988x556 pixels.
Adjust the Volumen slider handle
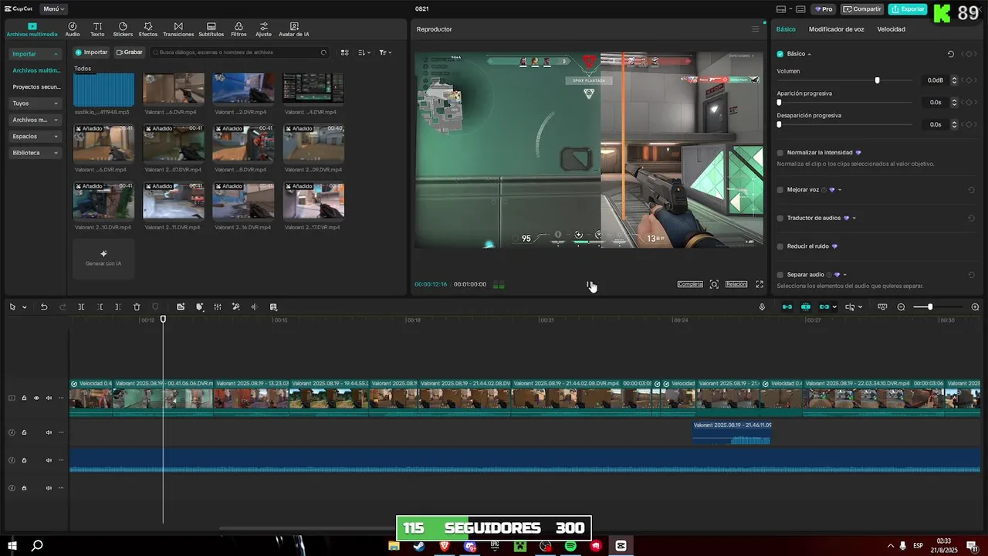click(877, 80)
